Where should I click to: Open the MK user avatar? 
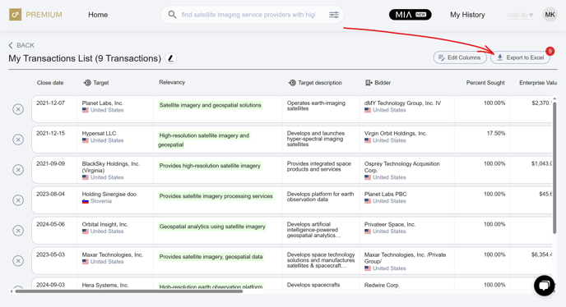[550, 15]
